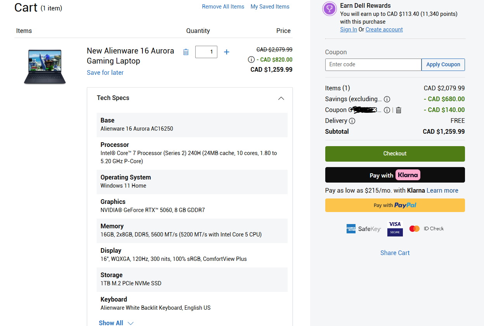Open the applied coupon info icon
Image resolution: width=484 pixels, height=326 pixels.
387,110
